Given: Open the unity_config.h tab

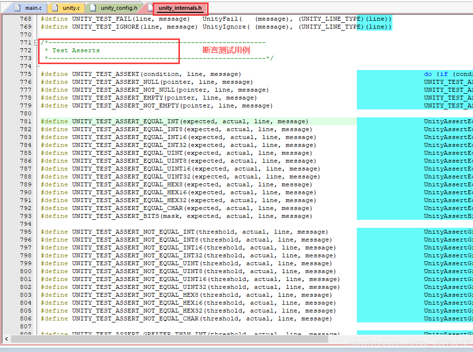Looking at the screenshot, I should pos(118,8).
